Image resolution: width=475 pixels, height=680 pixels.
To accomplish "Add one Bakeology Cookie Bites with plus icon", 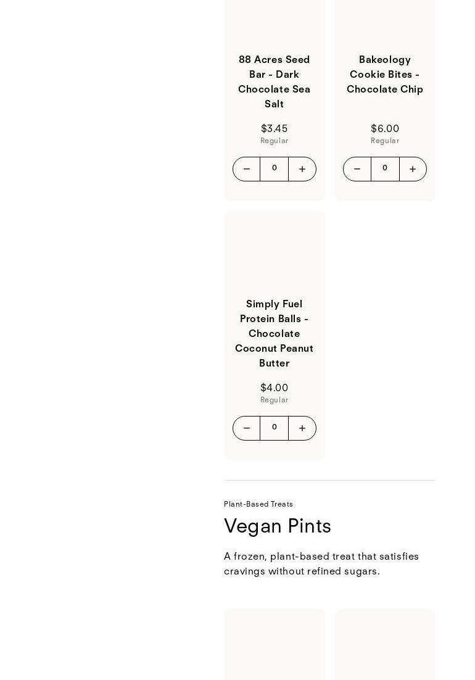I will [x=413, y=169].
